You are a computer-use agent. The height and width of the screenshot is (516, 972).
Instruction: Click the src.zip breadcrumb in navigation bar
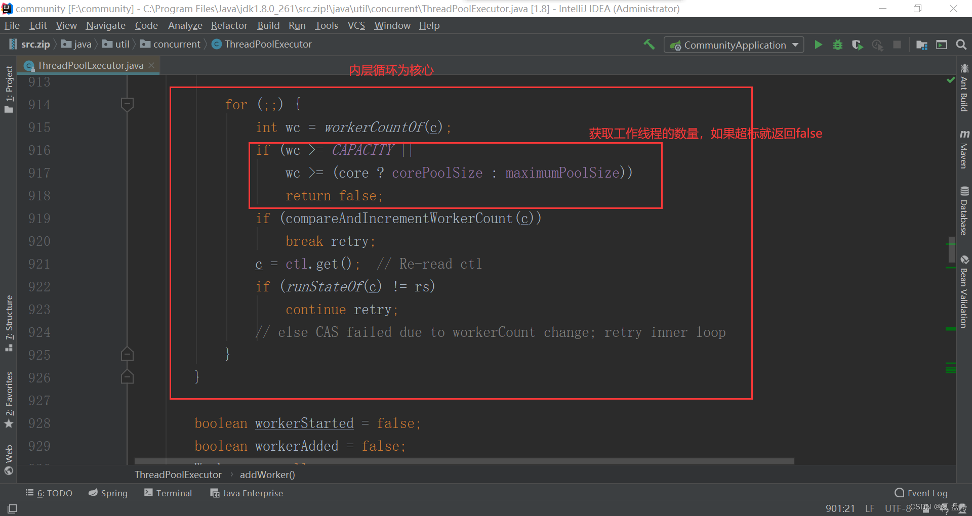[30, 45]
